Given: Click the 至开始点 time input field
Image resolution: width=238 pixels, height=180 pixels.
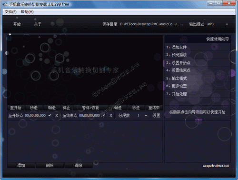Looking at the screenshot, I should coord(35,115).
